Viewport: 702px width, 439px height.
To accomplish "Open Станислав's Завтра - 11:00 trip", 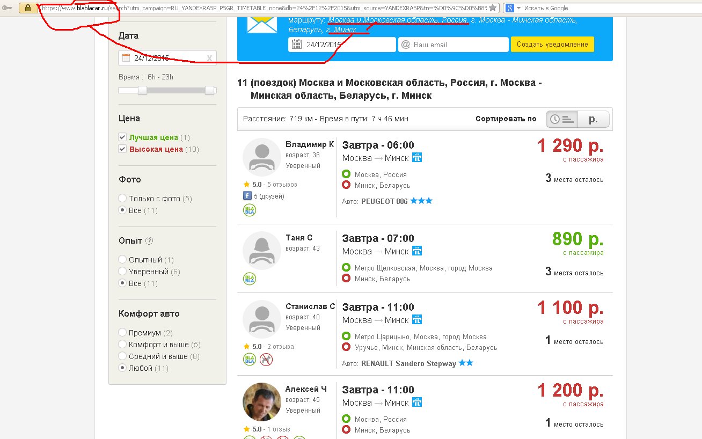I will [378, 307].
